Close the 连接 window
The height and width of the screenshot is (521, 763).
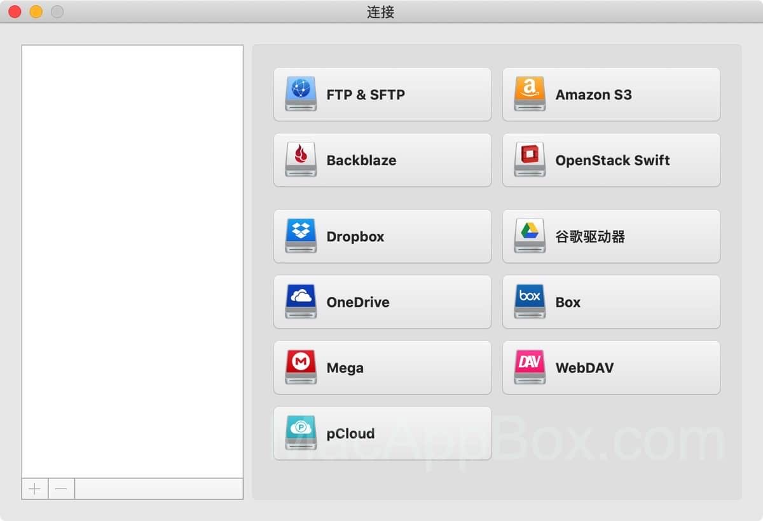pos(15,11)
